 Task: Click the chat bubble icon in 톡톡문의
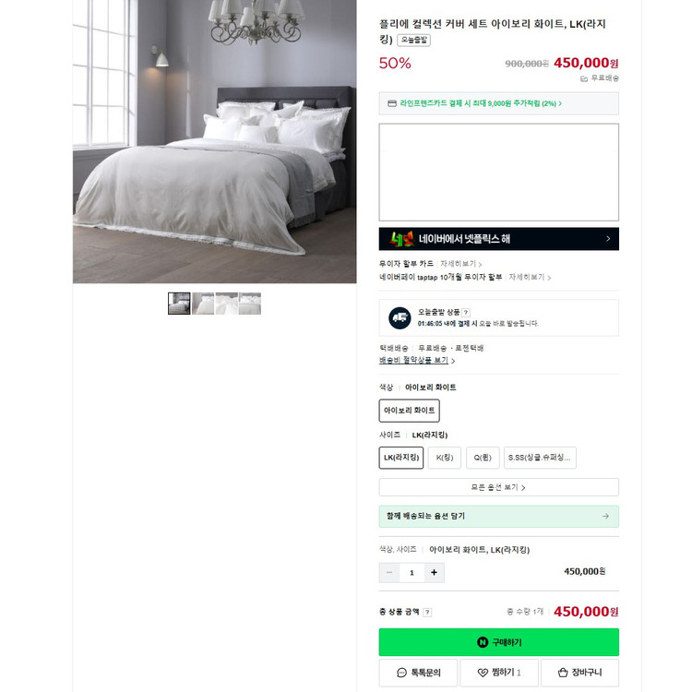coord(401,673)
